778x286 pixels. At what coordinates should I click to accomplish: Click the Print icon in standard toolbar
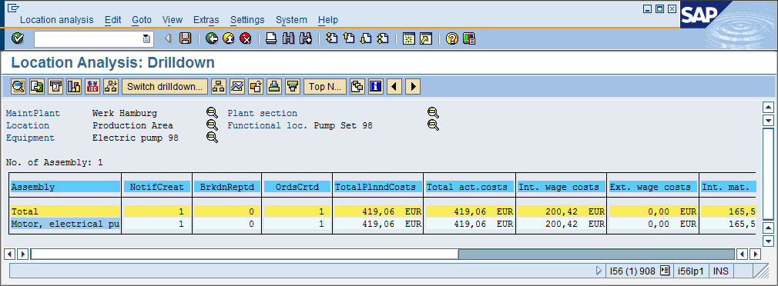point(271,38)
